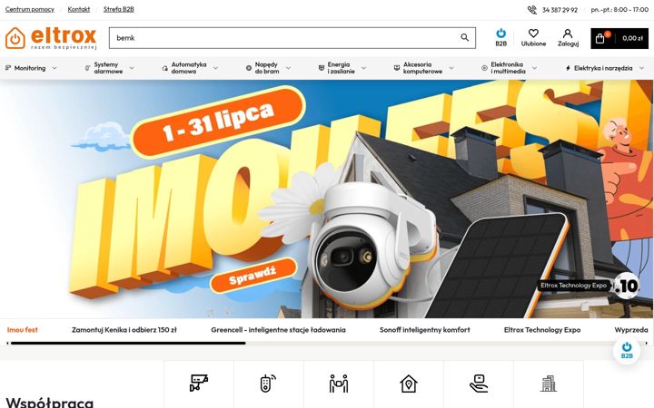
Task: Click the Automatyka domowa icon
Action: (x=165, y=68)
